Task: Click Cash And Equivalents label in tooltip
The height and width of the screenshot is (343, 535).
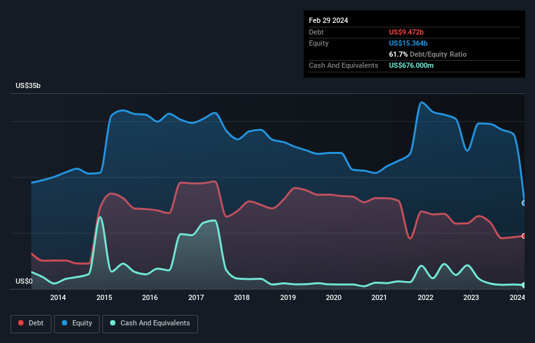Action: click(343, 65)
